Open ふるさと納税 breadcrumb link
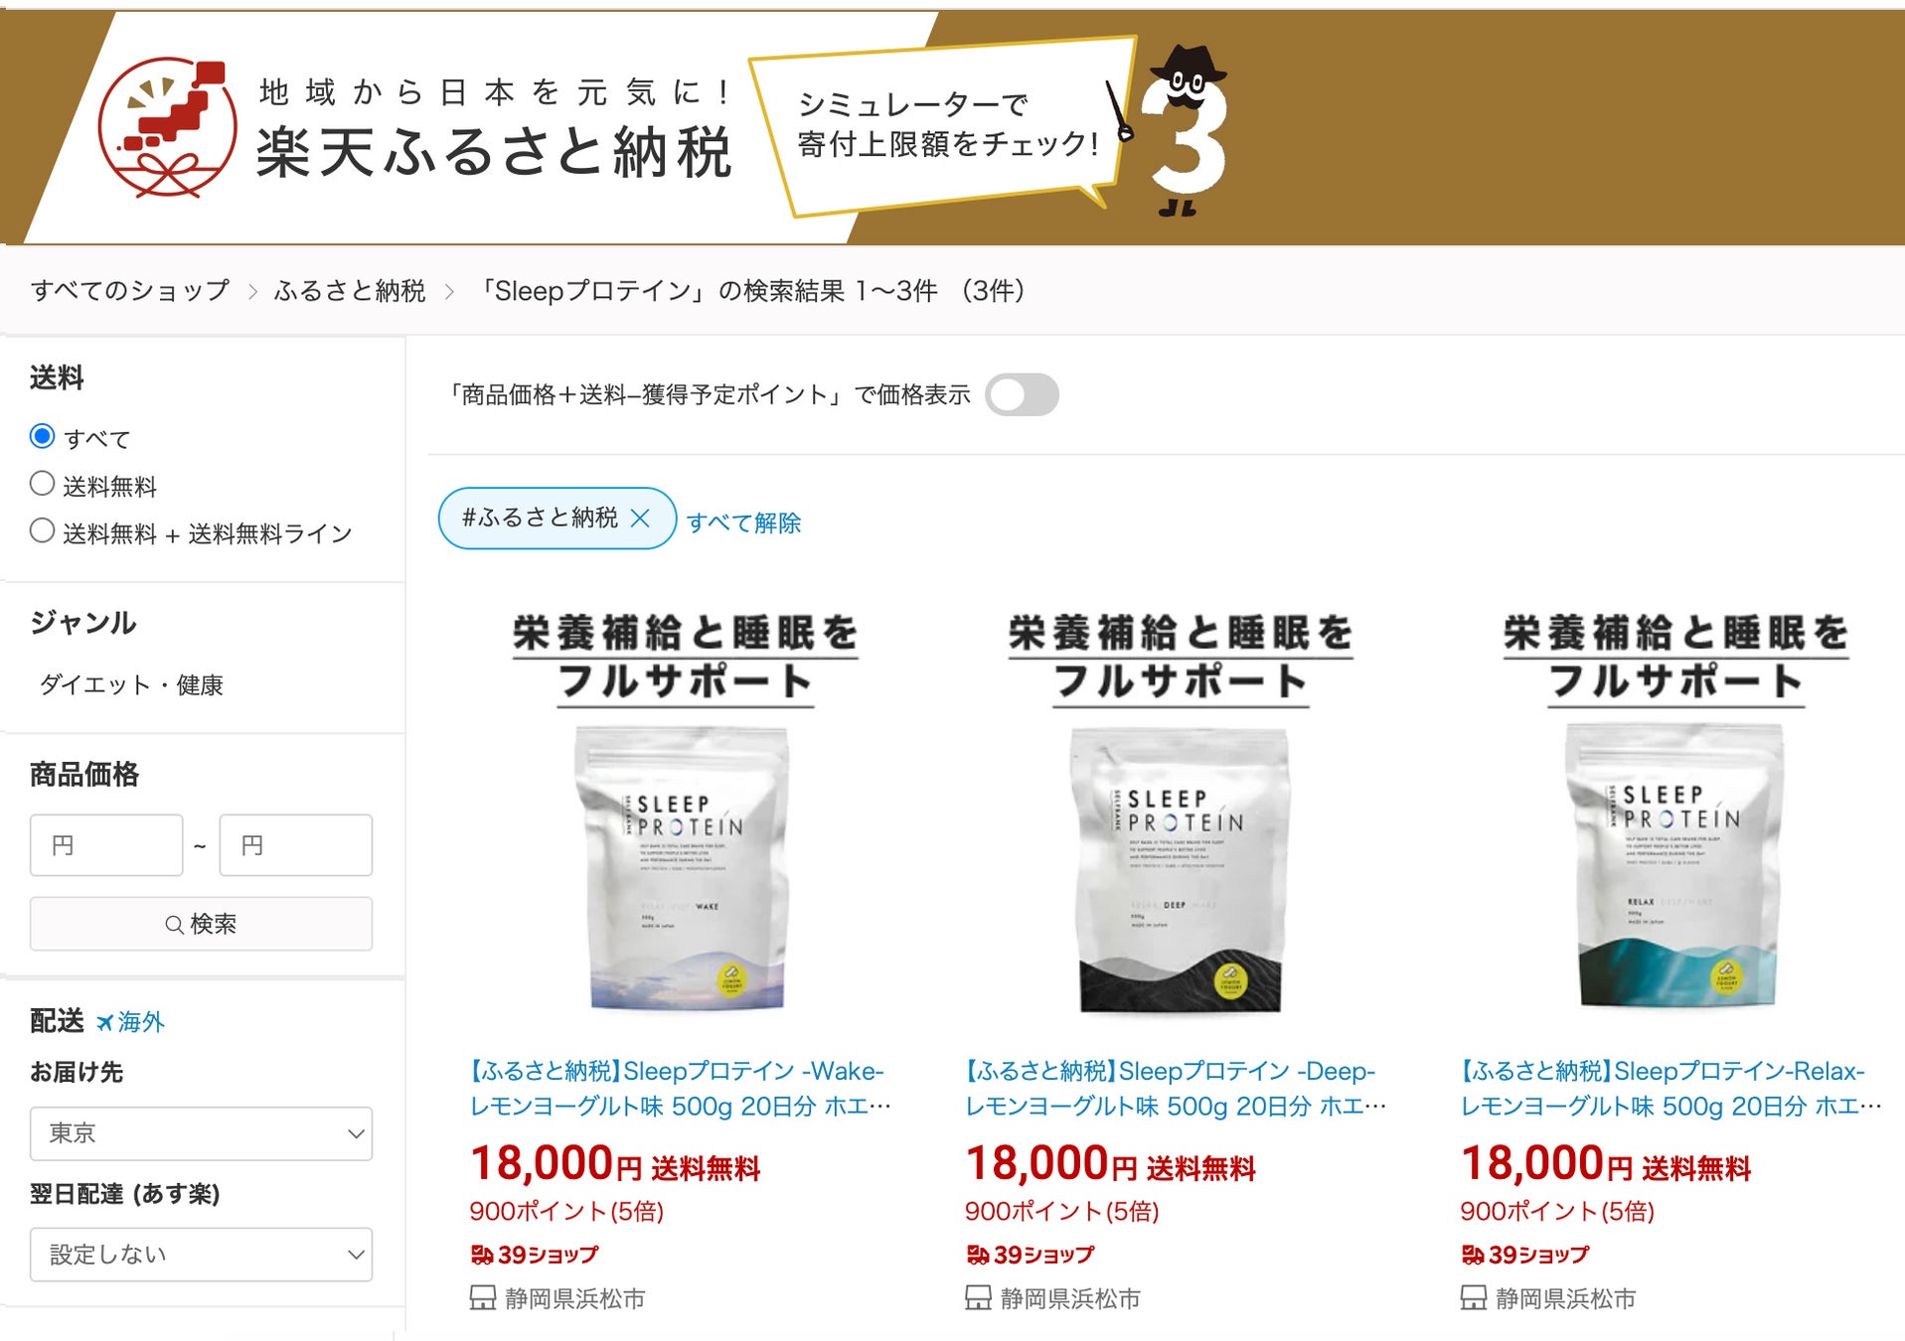 [x=350, y=291]
